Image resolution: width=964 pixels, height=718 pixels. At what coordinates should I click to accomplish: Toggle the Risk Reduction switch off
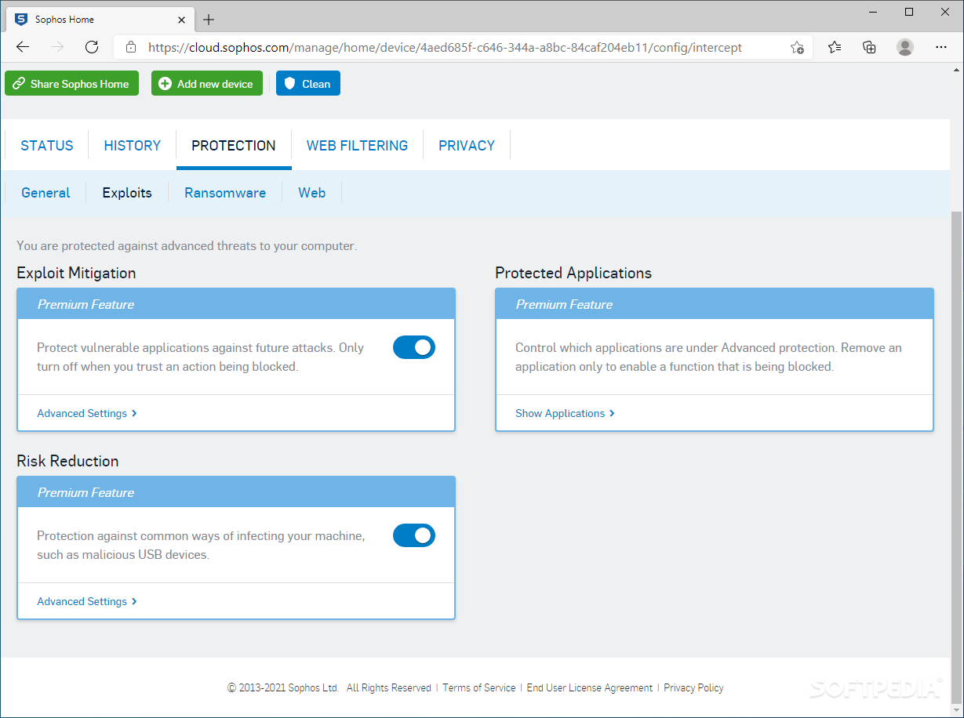coord(414,535)
